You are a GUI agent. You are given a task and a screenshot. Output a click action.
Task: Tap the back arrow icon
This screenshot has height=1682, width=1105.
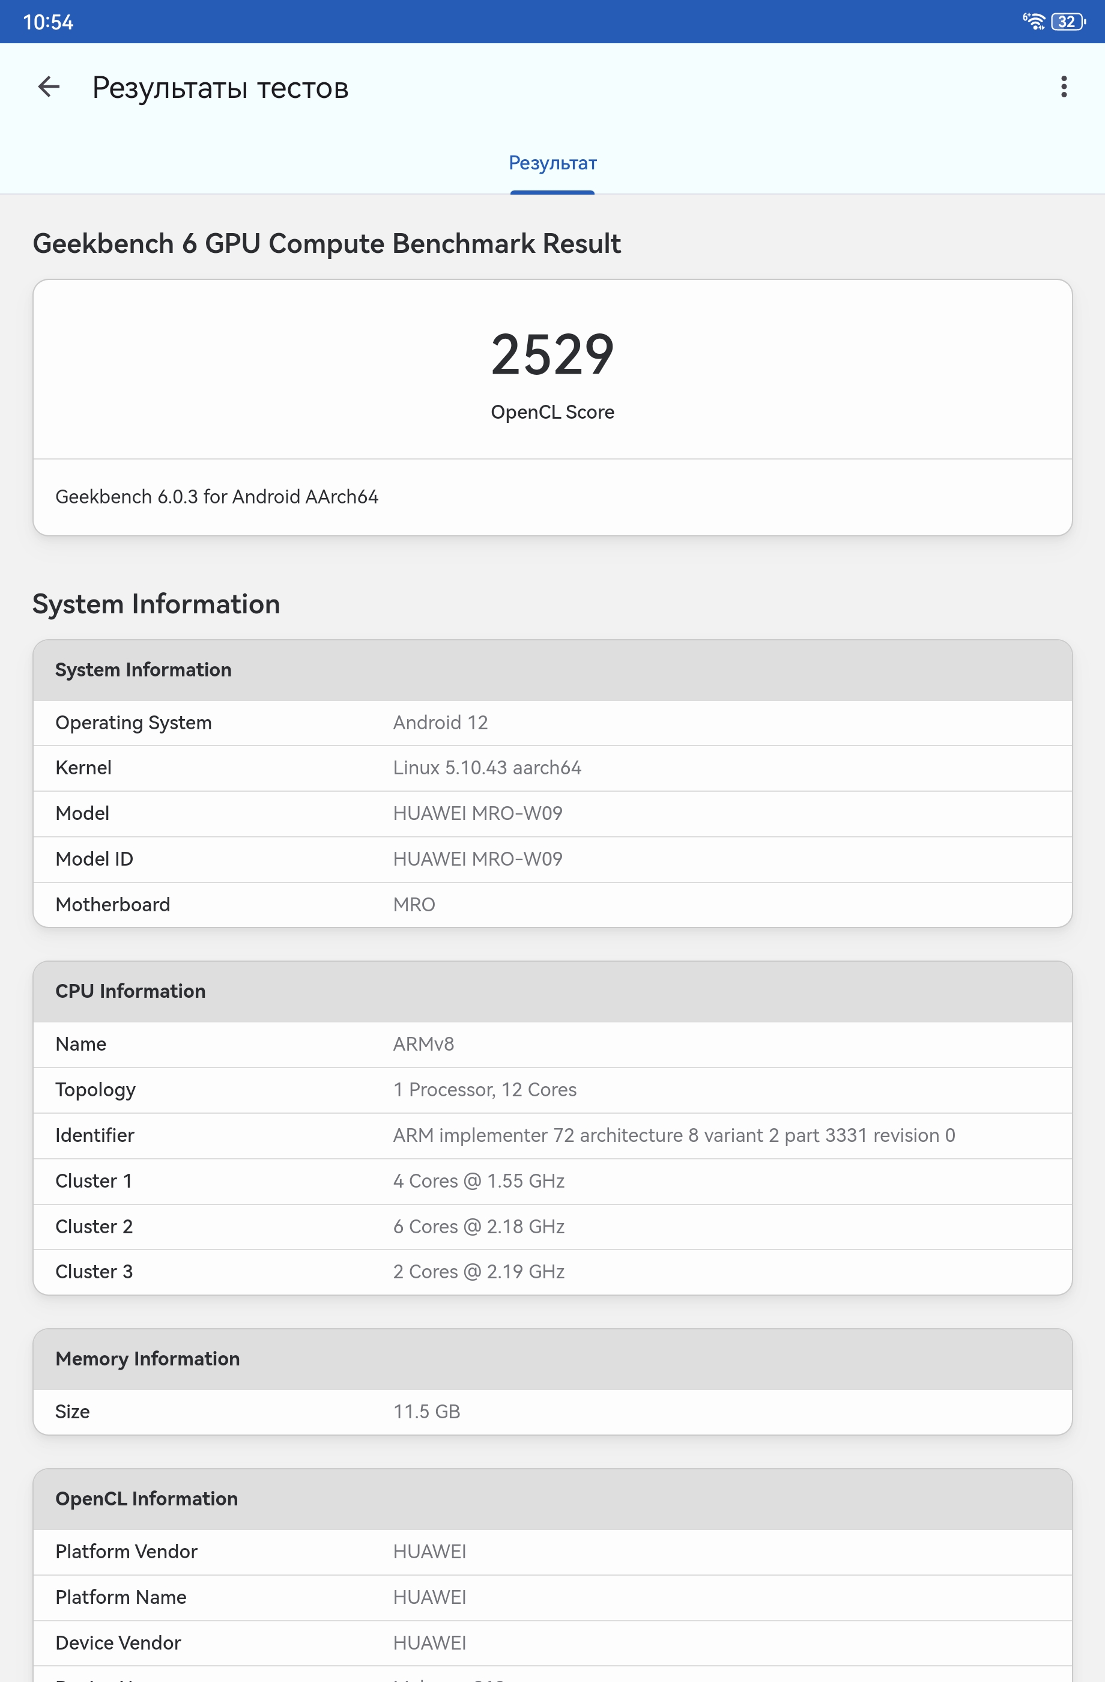[x=49, y=87]
